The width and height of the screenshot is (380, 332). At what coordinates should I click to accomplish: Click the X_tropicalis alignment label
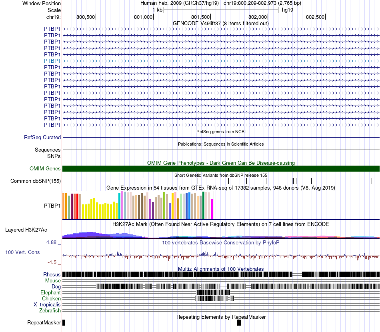coord(47,305)
